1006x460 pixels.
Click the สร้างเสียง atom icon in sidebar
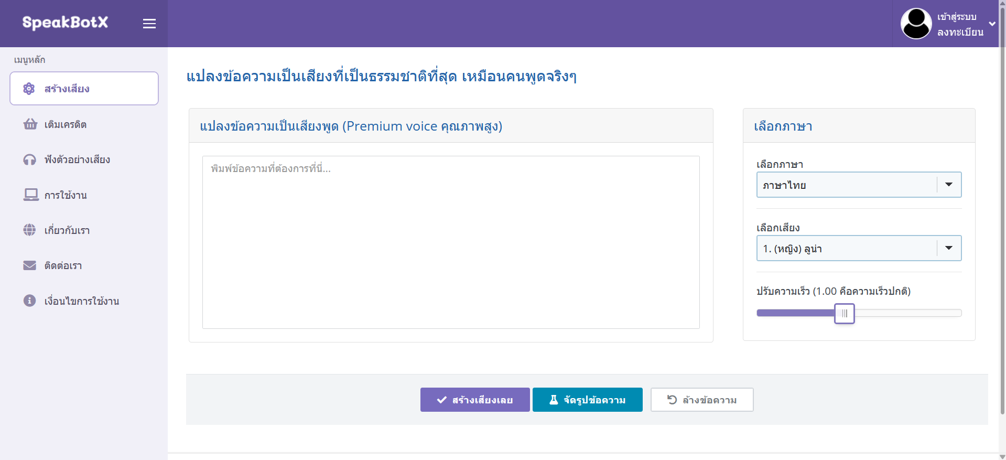pyautogui.click(x=29, y=89)
